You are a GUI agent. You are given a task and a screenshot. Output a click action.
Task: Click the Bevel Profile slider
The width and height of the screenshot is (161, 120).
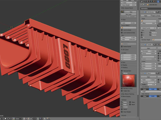[x=149, y=84]
